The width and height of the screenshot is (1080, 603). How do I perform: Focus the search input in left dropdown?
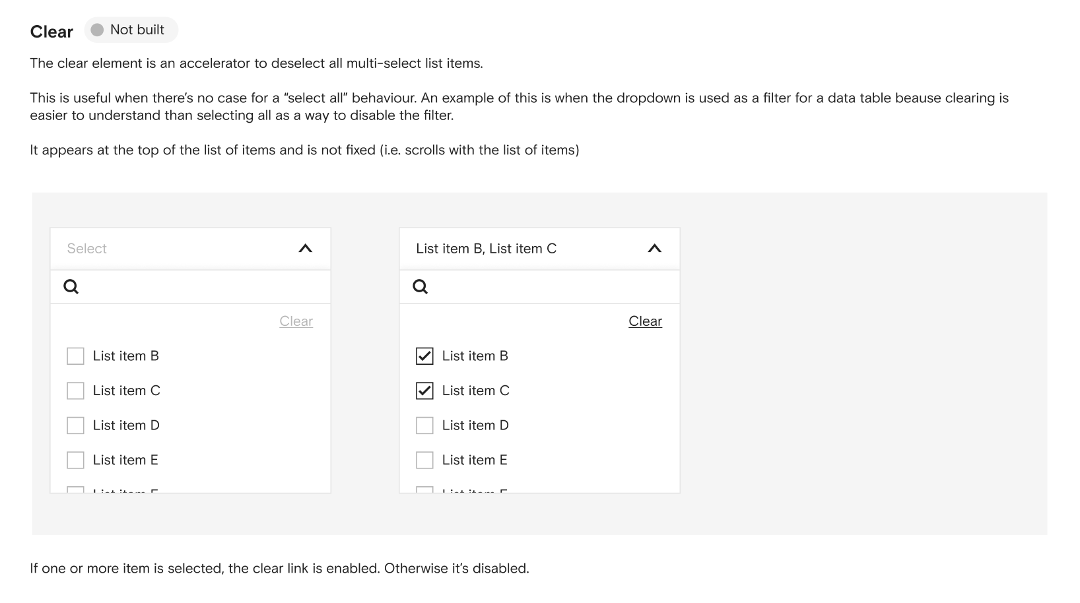pos(191,286)
